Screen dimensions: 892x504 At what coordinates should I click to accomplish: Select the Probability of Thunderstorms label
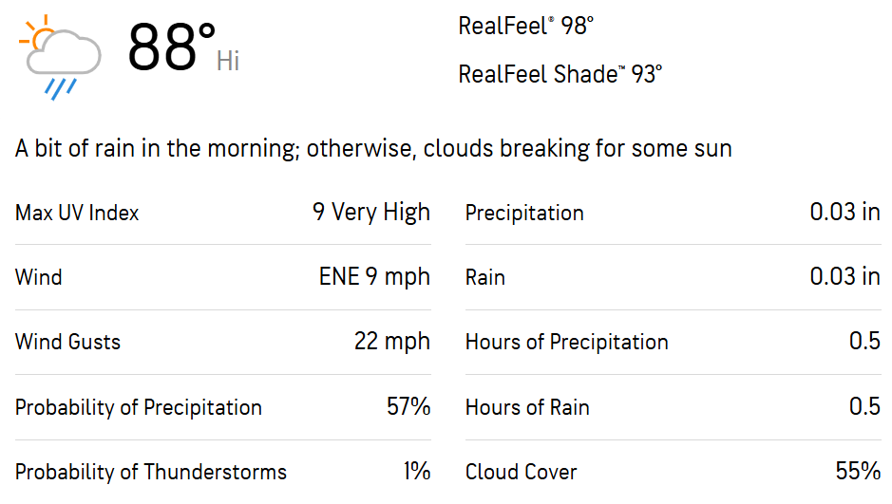151,472
